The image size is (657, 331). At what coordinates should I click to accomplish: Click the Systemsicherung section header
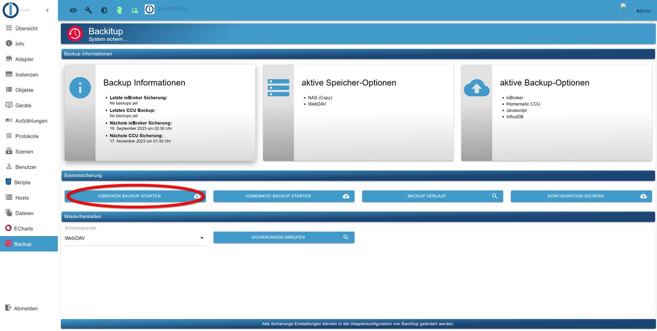coord(358,175)
